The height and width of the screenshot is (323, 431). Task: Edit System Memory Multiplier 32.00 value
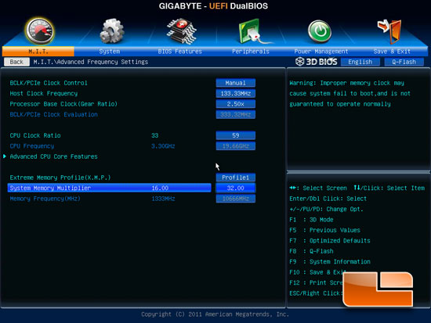(236, 188)
